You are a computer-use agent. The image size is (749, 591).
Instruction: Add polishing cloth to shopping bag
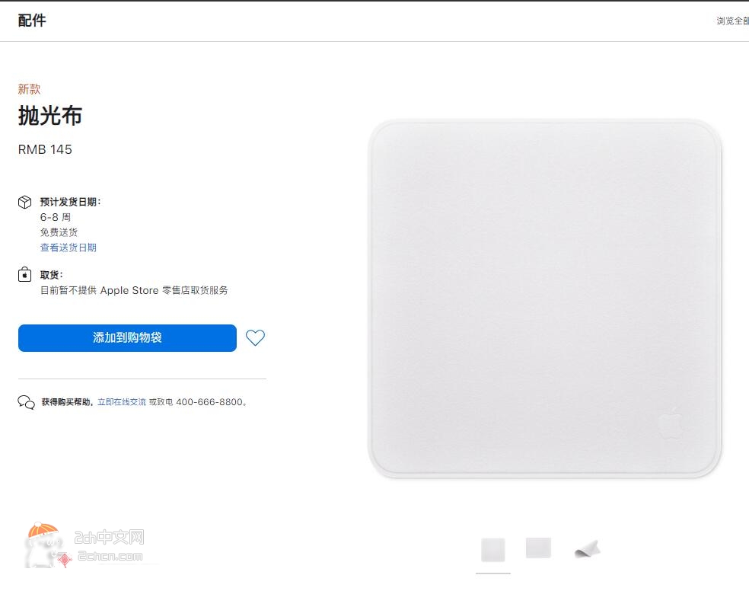[x=127, y=338]
